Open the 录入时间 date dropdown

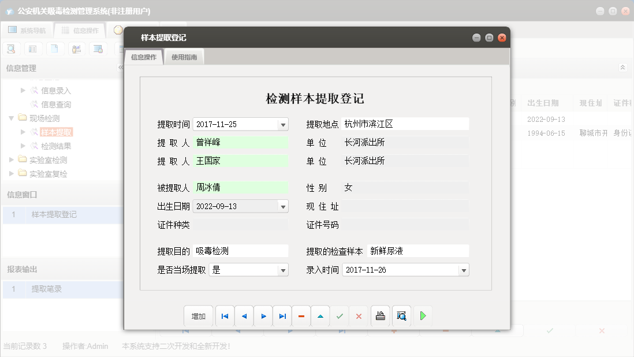pos(463,270)
